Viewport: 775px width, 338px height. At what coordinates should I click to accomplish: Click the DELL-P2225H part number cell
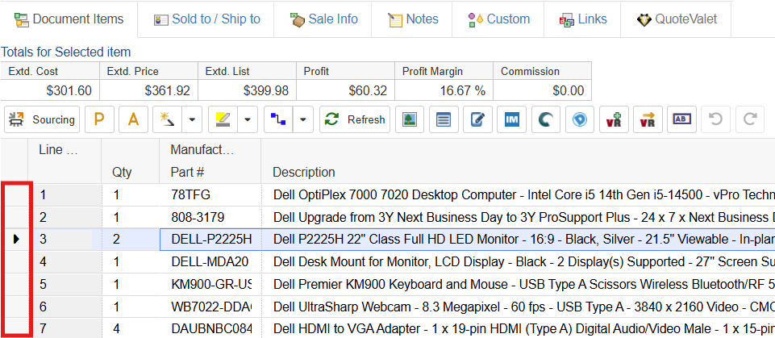click(x=211, y=239)
